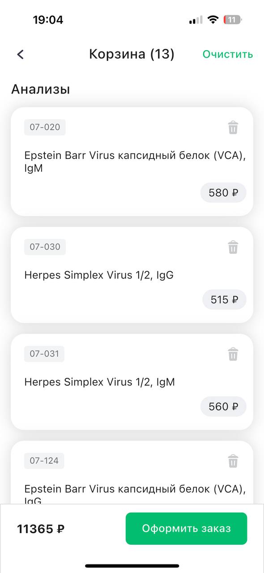Tap the 560 ₽ price badge
The image size is (264, 573).
click(223, 406)
